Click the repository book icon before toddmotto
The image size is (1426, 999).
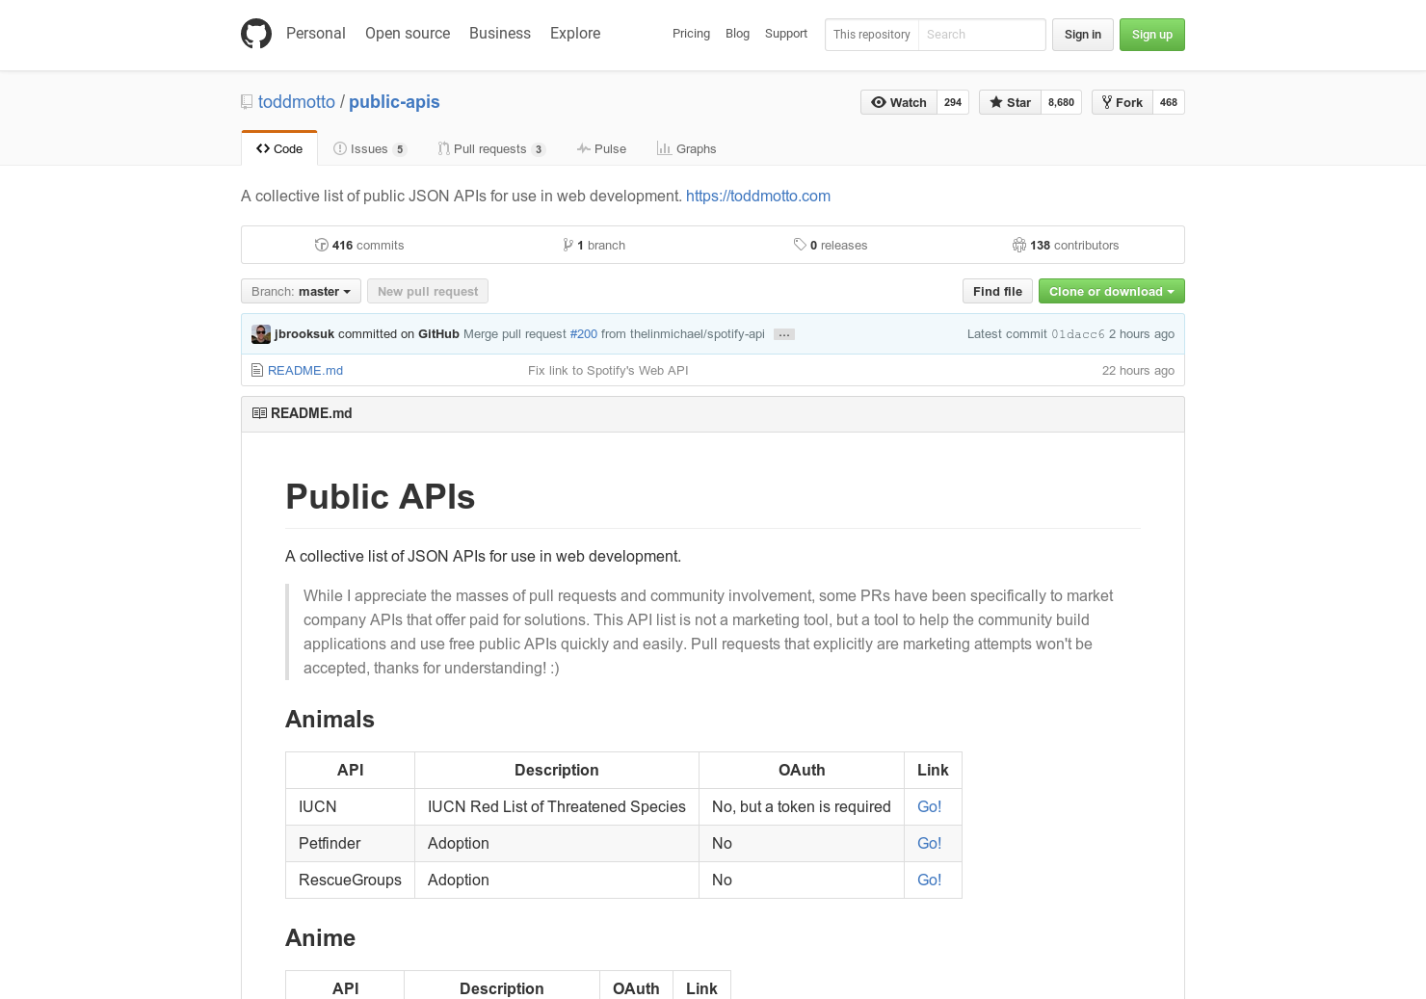point(247,102)
